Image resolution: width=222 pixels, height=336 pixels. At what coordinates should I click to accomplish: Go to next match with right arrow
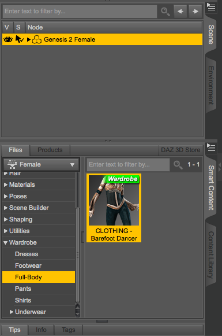(x=195, y=12)
